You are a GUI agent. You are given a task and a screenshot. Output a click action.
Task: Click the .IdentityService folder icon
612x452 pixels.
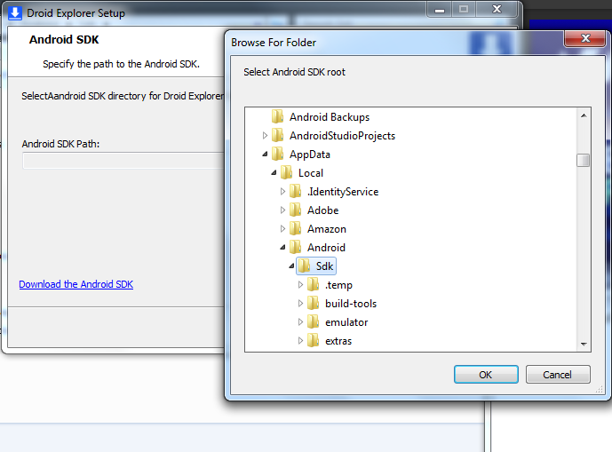pos(296,191)
